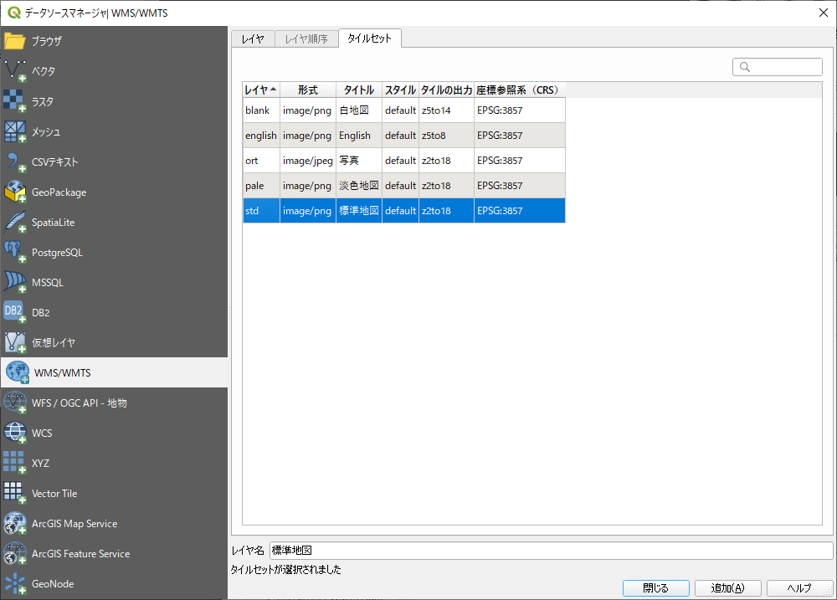837x600 pixels.
Task: Click the z5to14 tile matrix cell
Action: tap(446, 110)
